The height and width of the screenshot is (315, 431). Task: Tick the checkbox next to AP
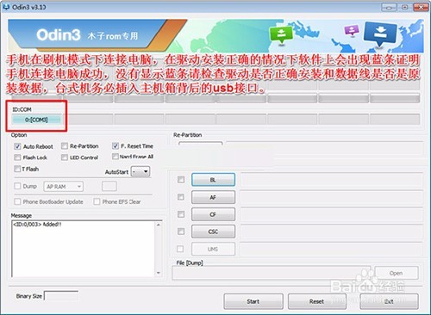coord(181,197)
